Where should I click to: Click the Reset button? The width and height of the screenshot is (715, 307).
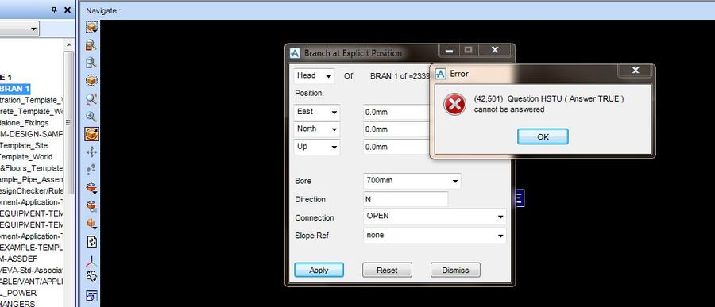pos(387,270)
